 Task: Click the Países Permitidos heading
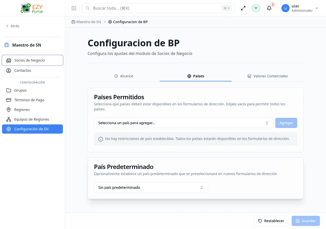click(119, 97)
